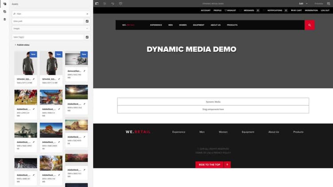
Task: Select the Dynamic Media component placeholder
Action: [213, 102]
